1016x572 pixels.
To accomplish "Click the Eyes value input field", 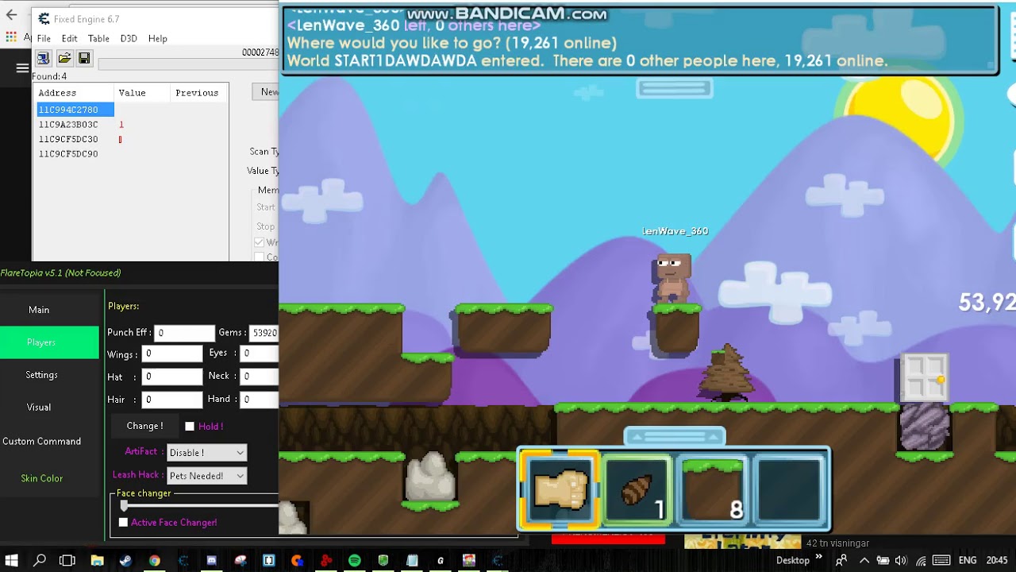I will [x=260, y=354].
